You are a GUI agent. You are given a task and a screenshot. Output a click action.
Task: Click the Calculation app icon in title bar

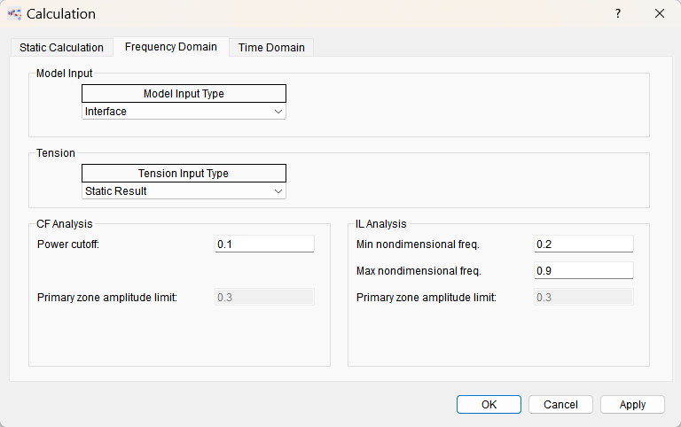[x=13, y=14]
